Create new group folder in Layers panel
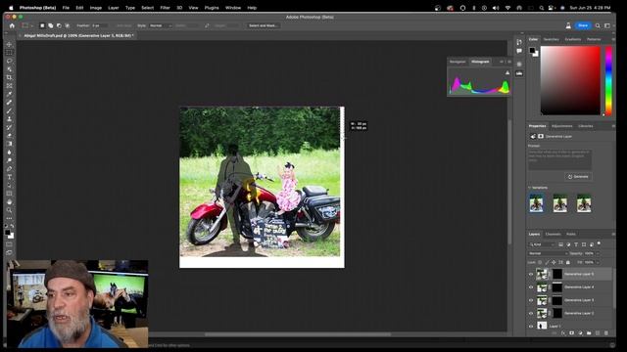627x352 pixels. [x=589, y=332]
